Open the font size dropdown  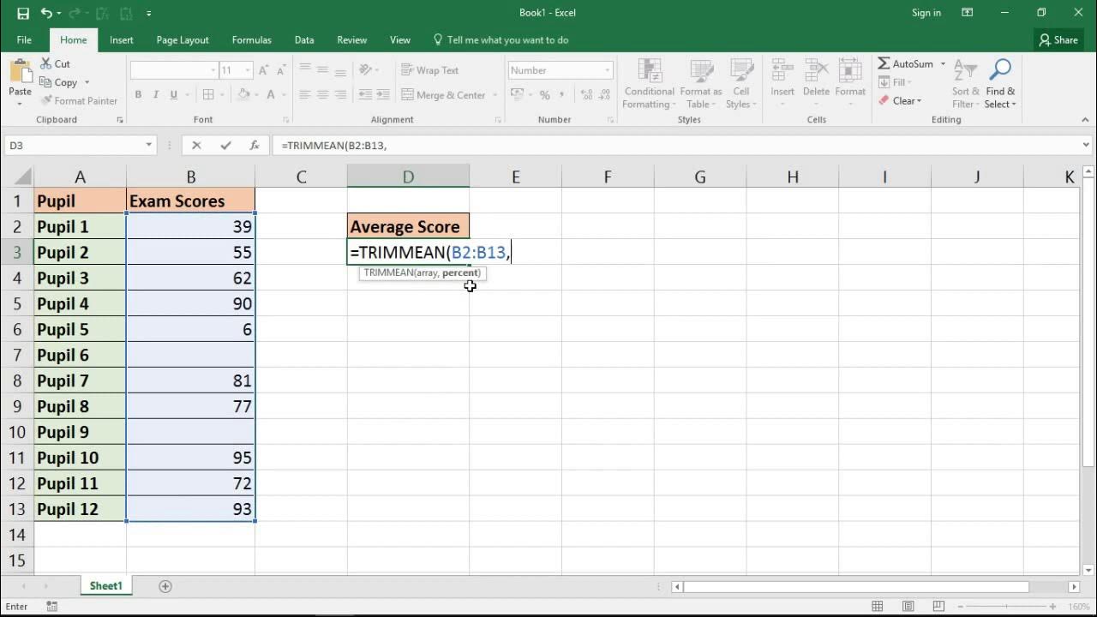(248, 70)
